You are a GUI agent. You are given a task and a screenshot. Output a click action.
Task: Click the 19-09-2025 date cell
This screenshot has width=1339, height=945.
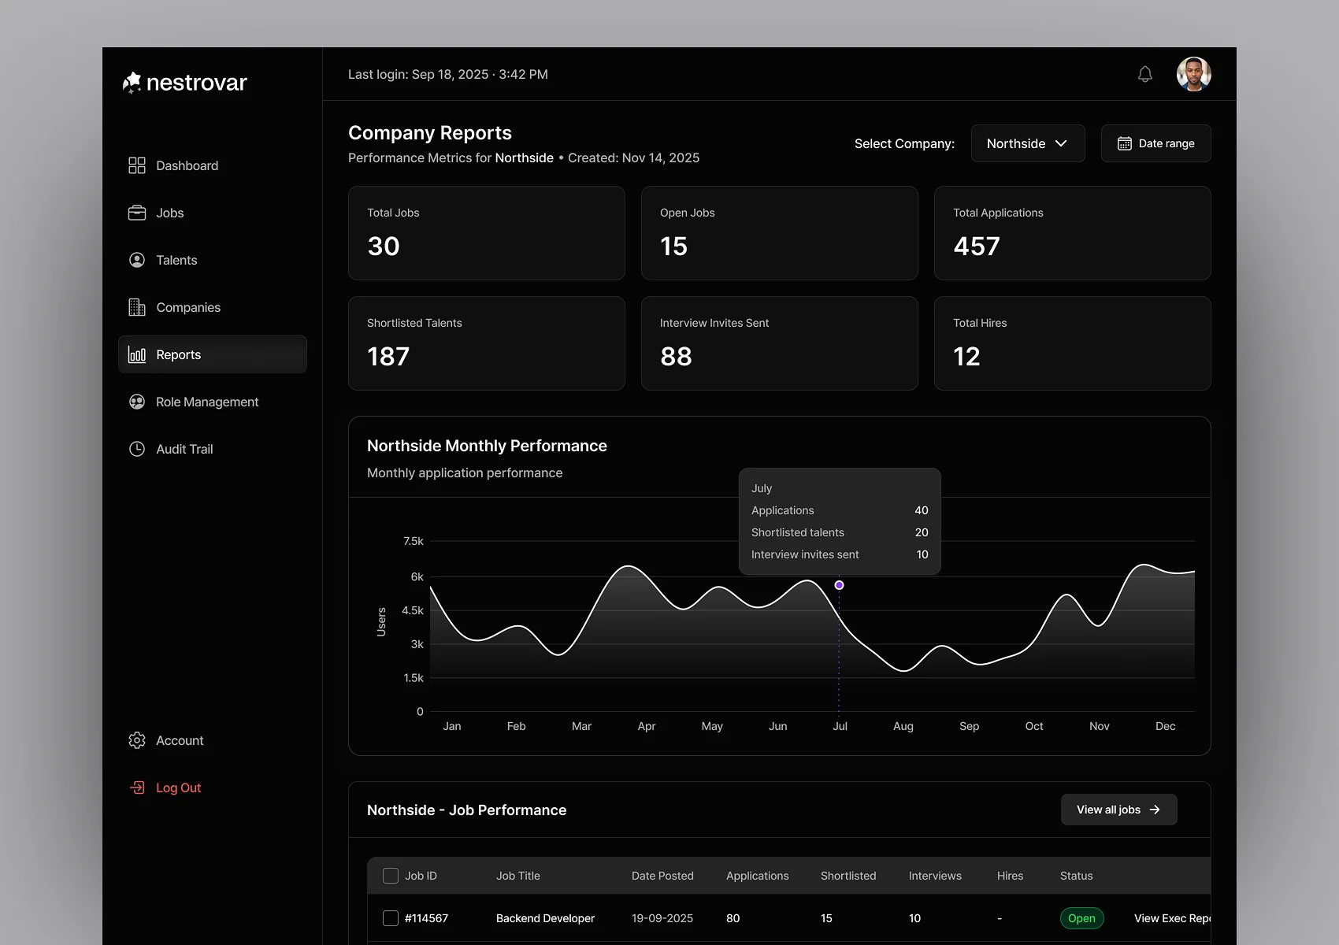(x=662, y=918)
